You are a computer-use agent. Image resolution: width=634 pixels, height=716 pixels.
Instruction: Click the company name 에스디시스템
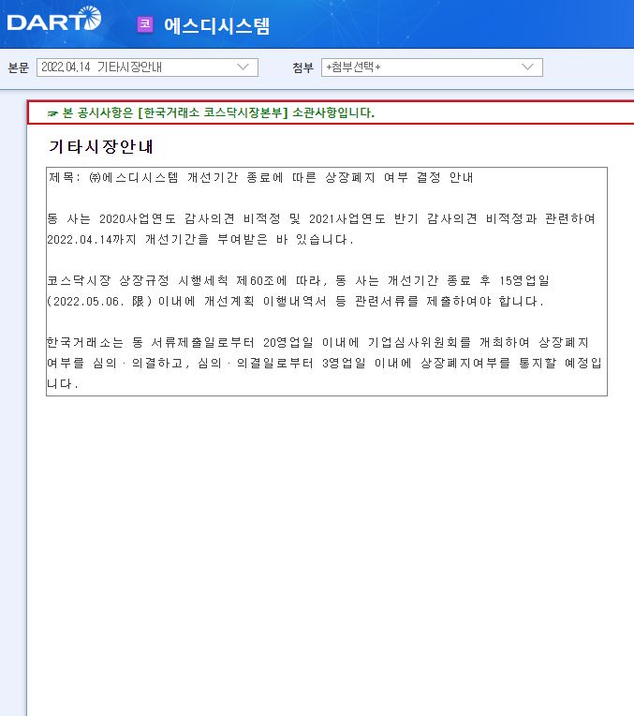tap(217, 26)
